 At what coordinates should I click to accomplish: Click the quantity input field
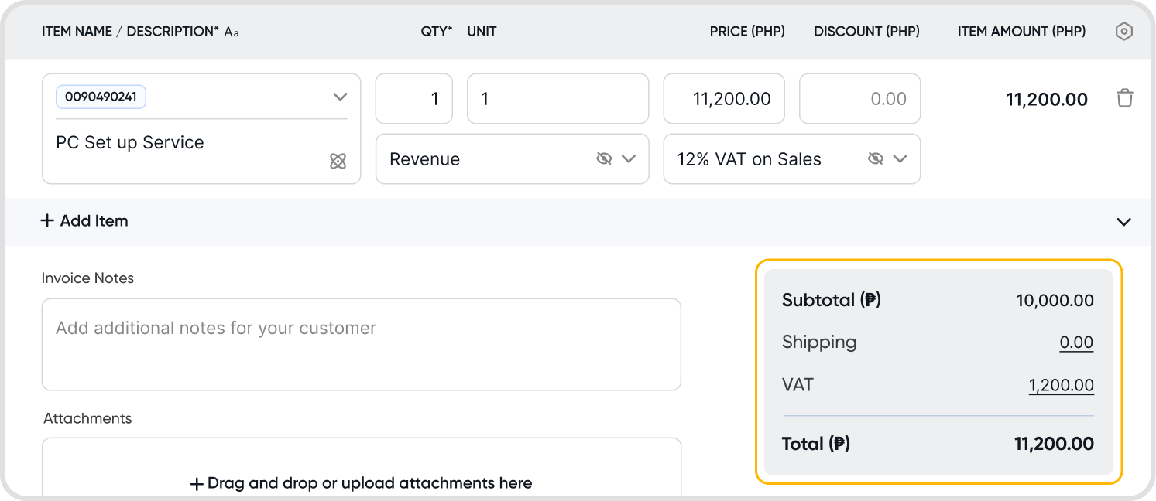click(x=413, y=99)
